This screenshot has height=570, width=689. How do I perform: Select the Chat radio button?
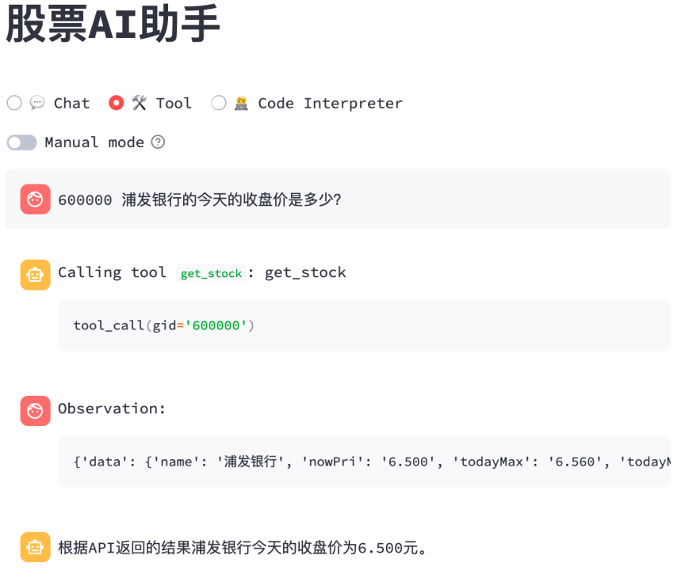(14, 103)
